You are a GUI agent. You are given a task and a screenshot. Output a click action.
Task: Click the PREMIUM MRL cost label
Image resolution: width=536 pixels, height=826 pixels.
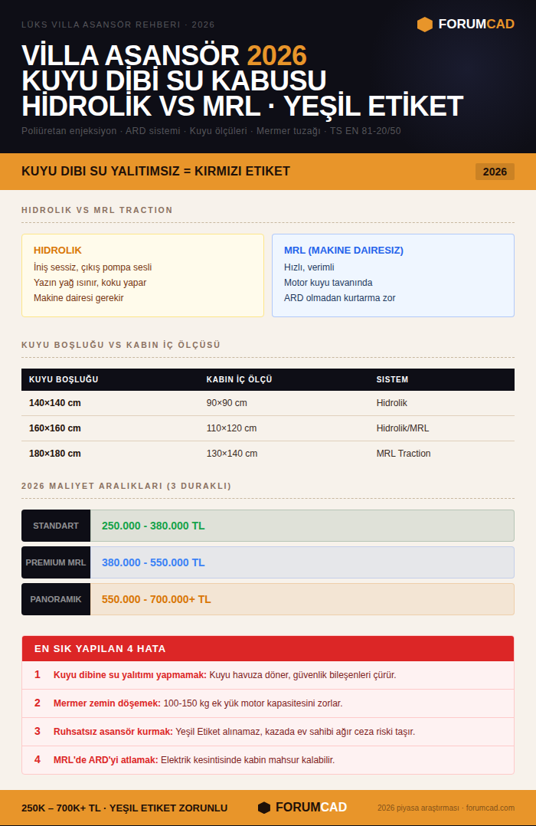click(56, 562)
